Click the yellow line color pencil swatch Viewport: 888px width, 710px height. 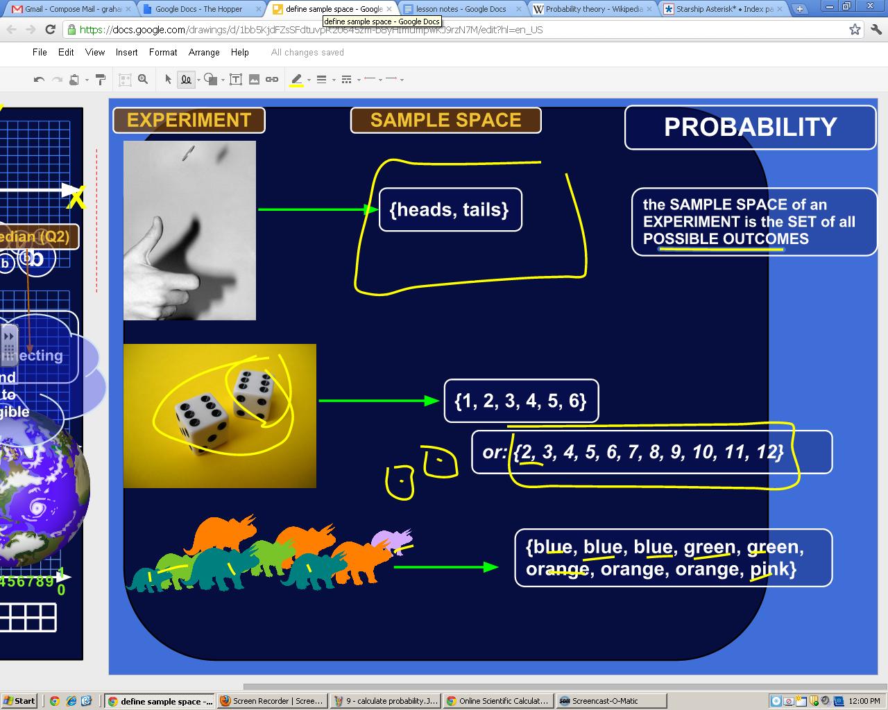(x=297, y=80)
